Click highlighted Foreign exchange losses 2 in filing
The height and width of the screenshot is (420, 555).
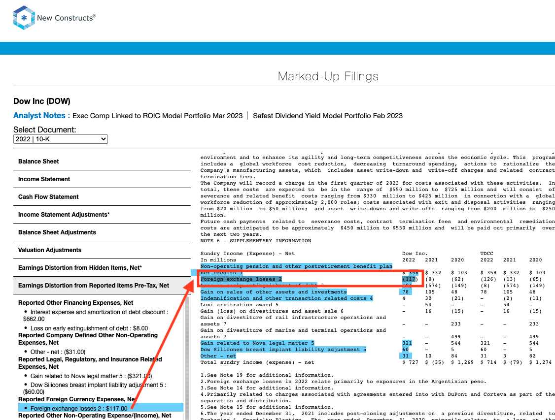[x=241, y=279]
